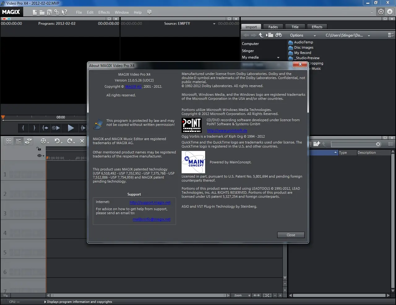The image size is (396, 305).
Task: Toggle the 3D anaglyph glasses icon on the program monitor
Action: click(6, 19)
